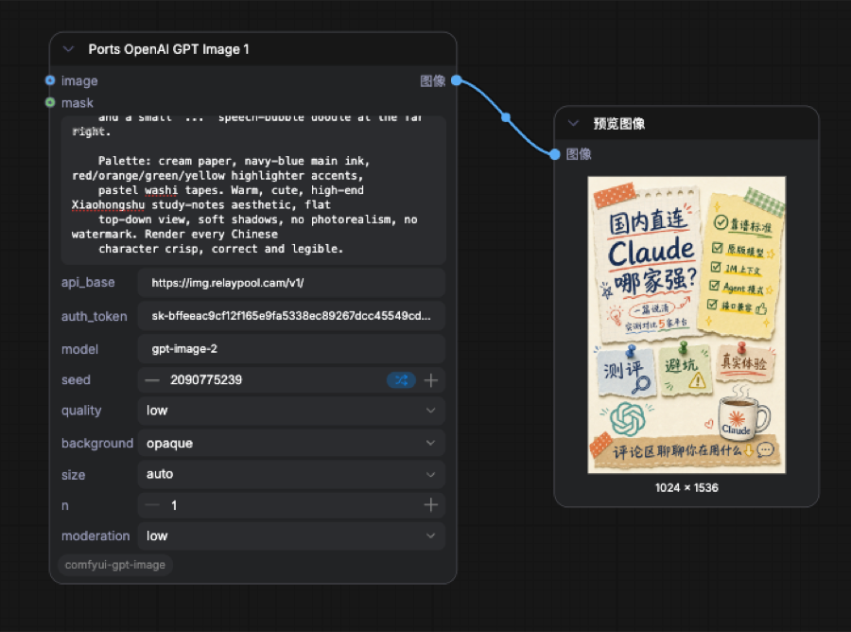
Task: Open the quality dropdown set to low
Action: tap(291, 411)
